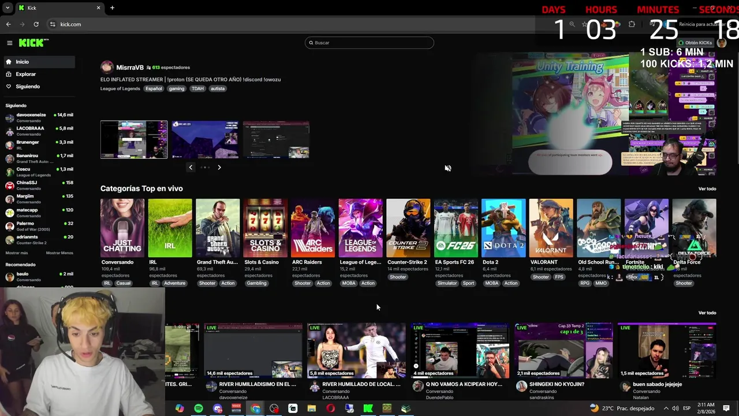This screenshot has height=416, width=739.
Task: Open LACOBRAAA in the Siguiendo list
Action: tap(38, 131)
